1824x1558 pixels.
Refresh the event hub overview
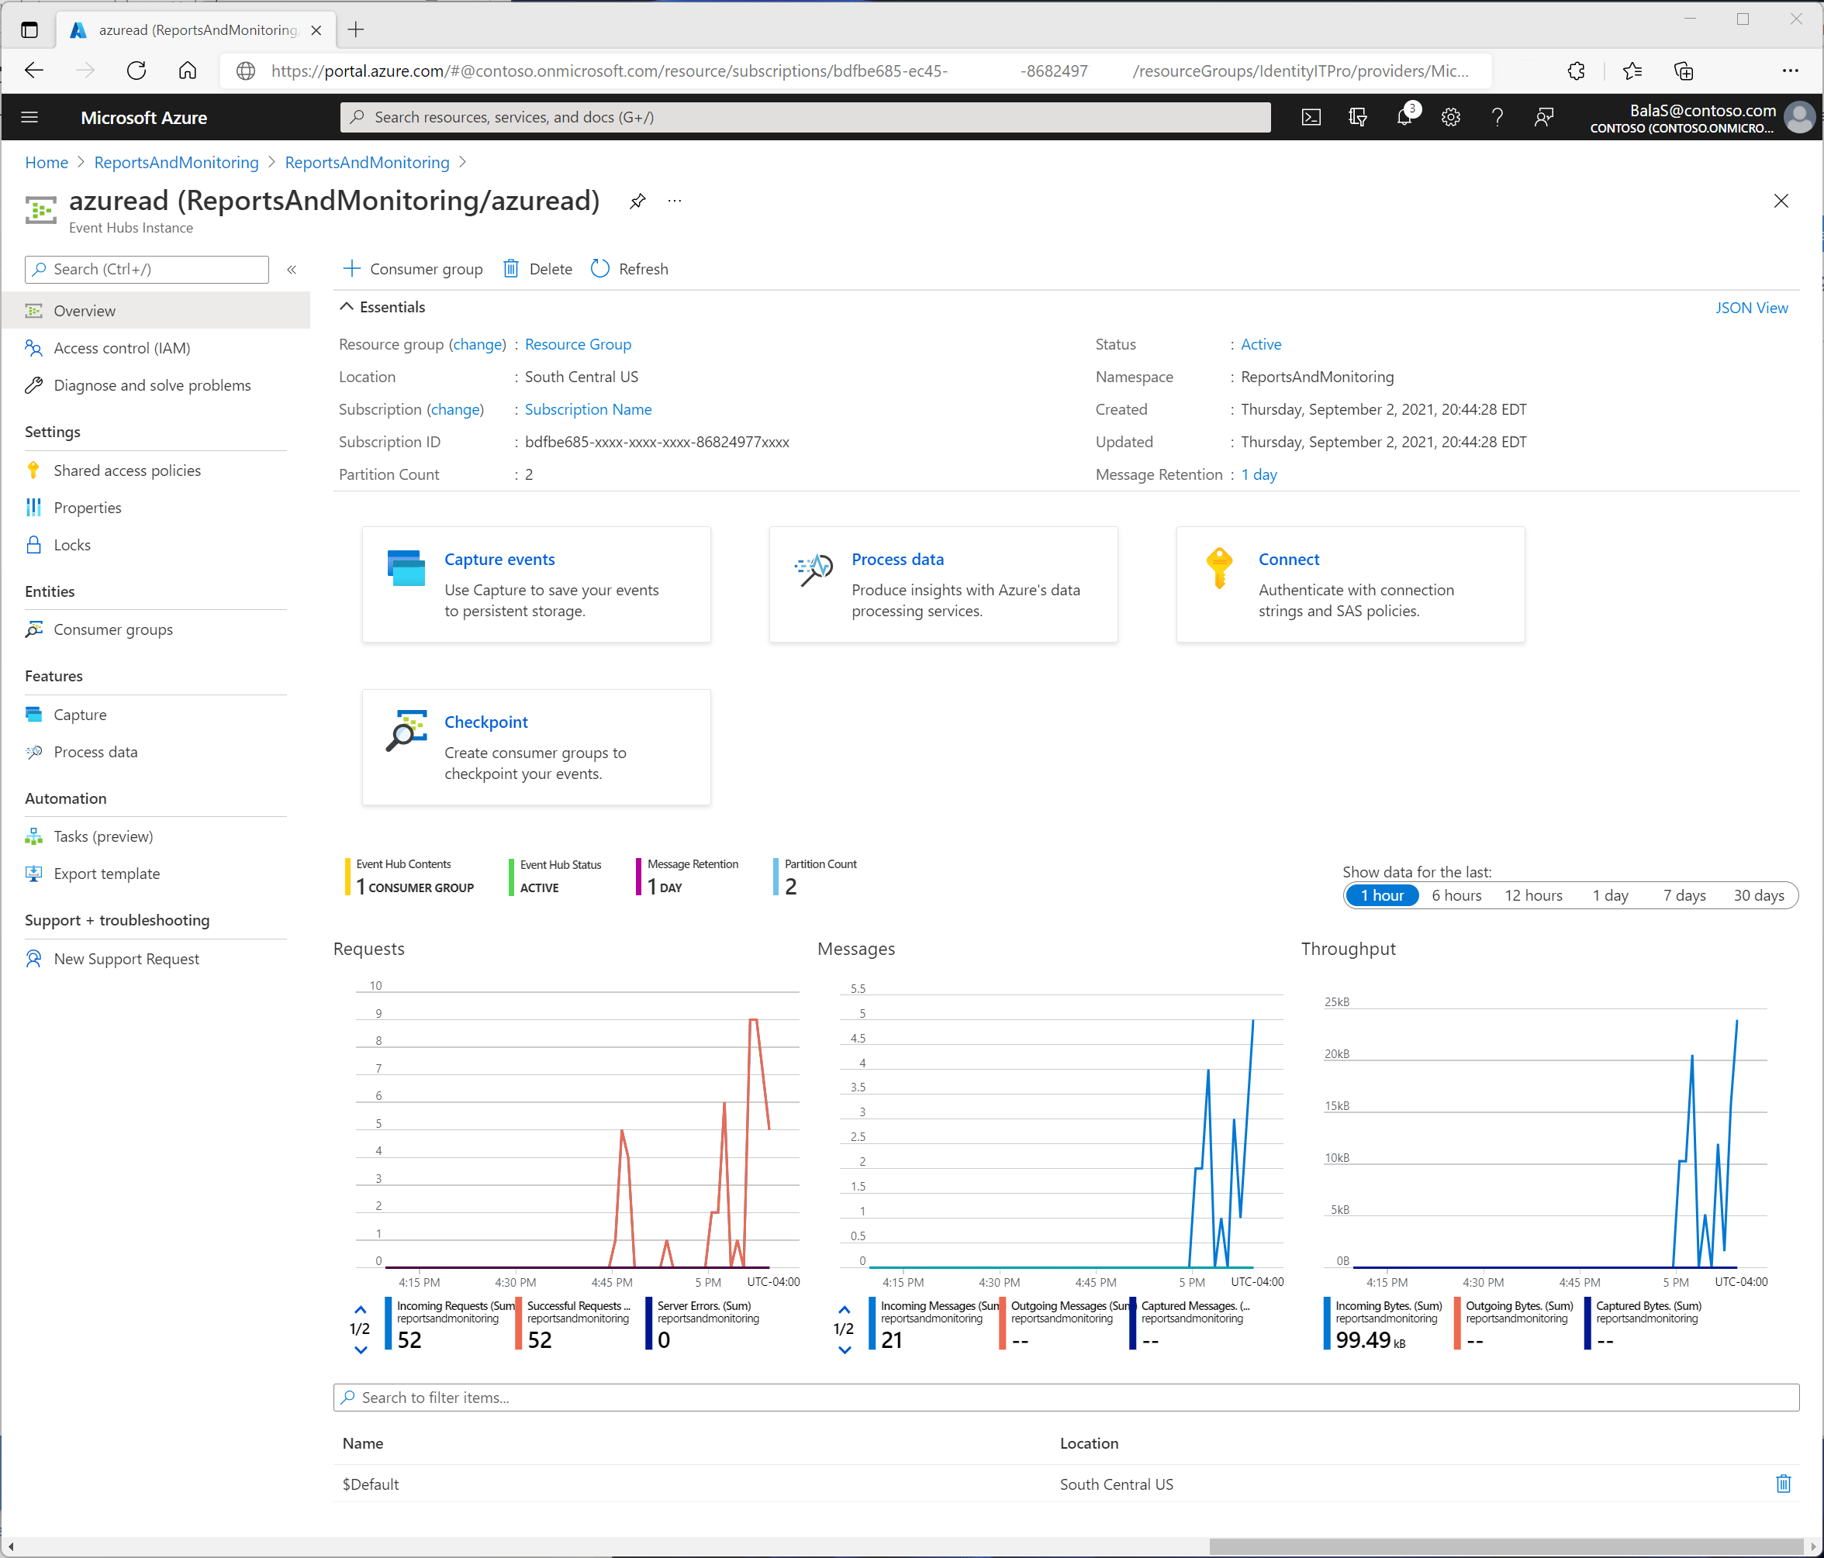pos(628,268)
